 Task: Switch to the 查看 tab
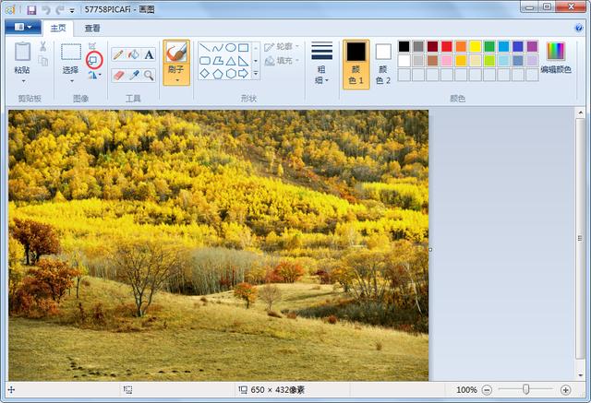pyautogui.click(x=92, y=28)
